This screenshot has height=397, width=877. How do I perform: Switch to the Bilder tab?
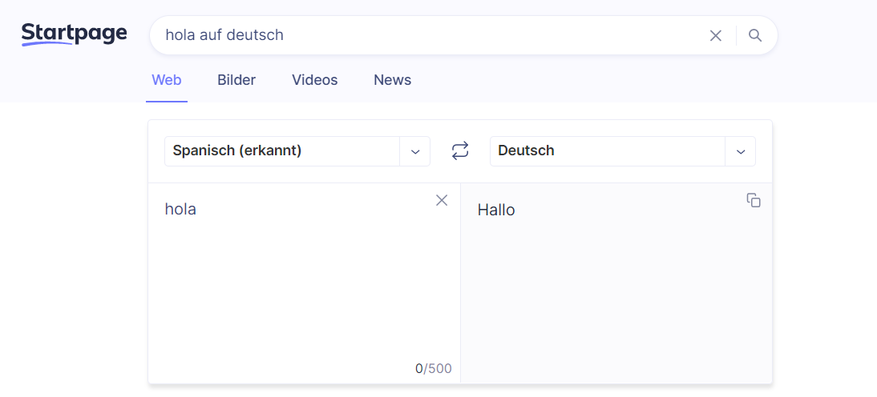236,80
